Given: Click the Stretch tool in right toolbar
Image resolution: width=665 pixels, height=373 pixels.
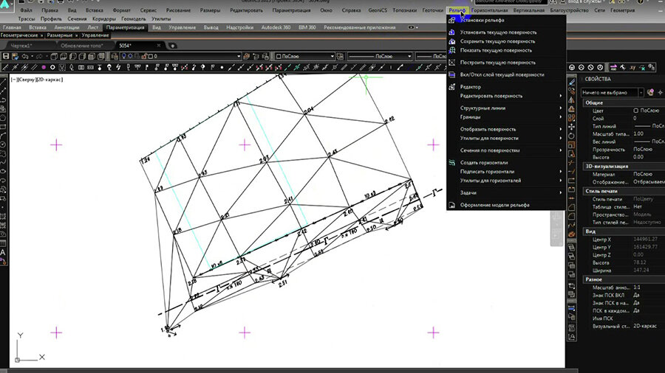Looking at the screenshot, I should (571, 154).
